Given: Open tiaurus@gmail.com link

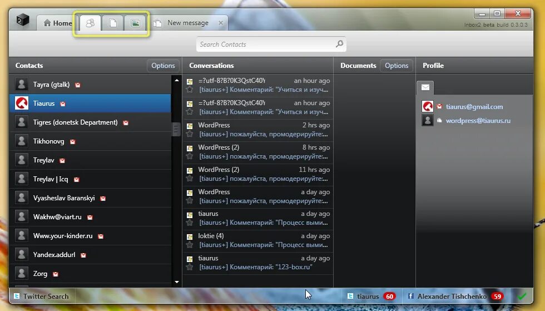Looking at the screenshot, I should (x=474, y=107).
